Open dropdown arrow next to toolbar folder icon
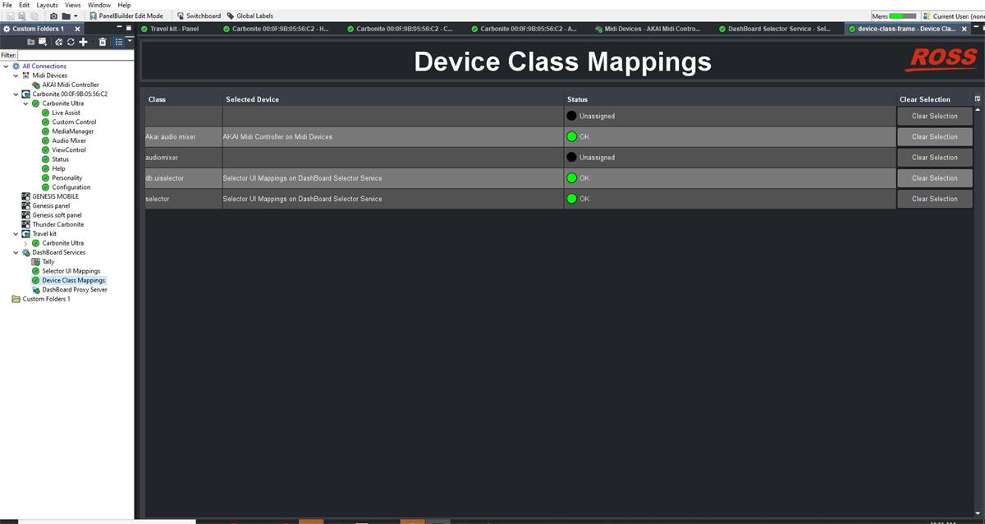985x524 pixels. 76,16
